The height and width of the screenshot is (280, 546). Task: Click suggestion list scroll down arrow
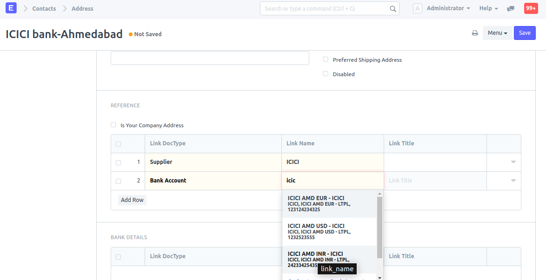click(x=380, y=278)
